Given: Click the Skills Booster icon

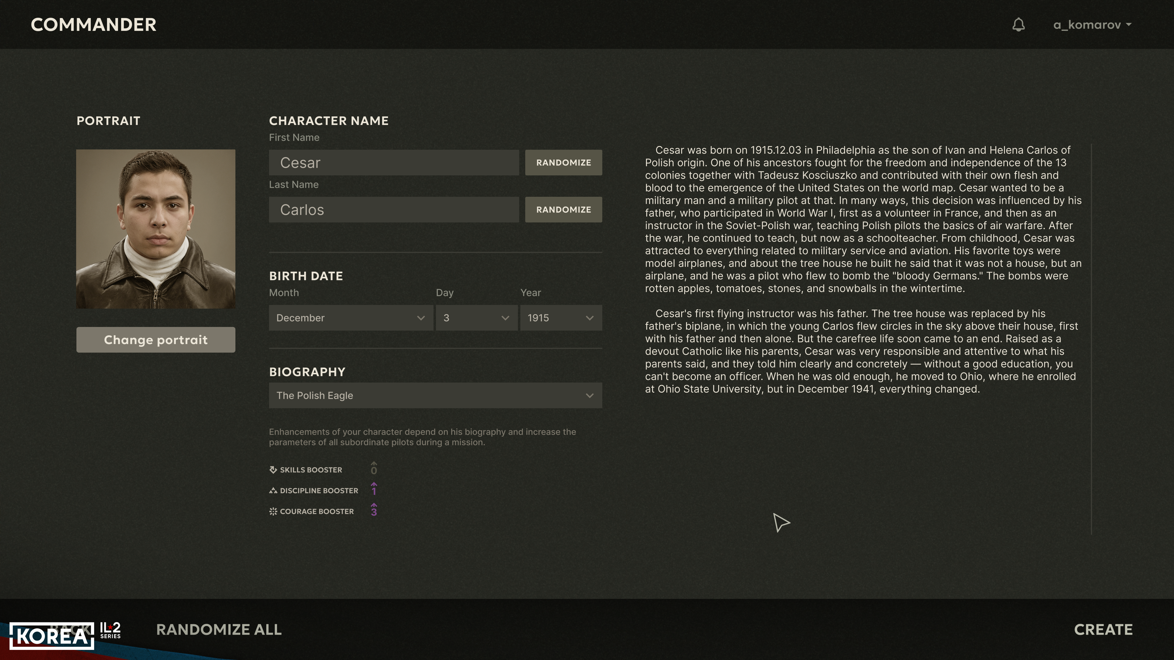Looking at the screenshot, I should (273, 470).
